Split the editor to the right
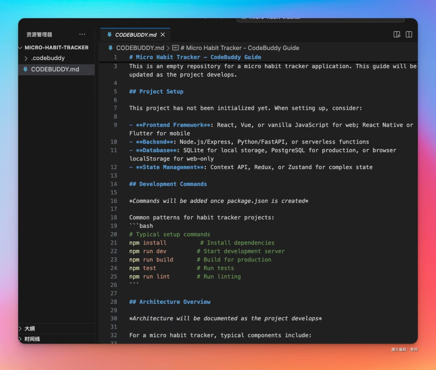The width and height of the screenshot is (436, 370). (409, 35)
